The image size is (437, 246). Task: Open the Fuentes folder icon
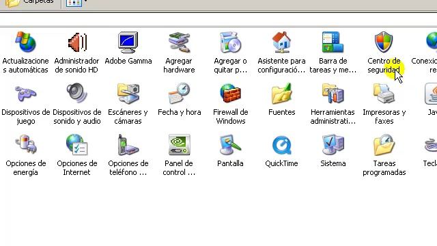[x=281, y=94]
